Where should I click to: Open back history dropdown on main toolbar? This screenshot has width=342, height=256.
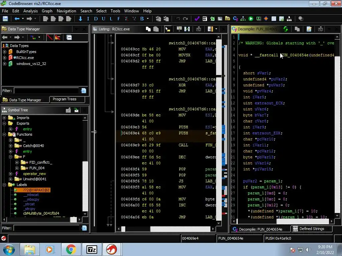pyautogui.click(x=23, y=19)
